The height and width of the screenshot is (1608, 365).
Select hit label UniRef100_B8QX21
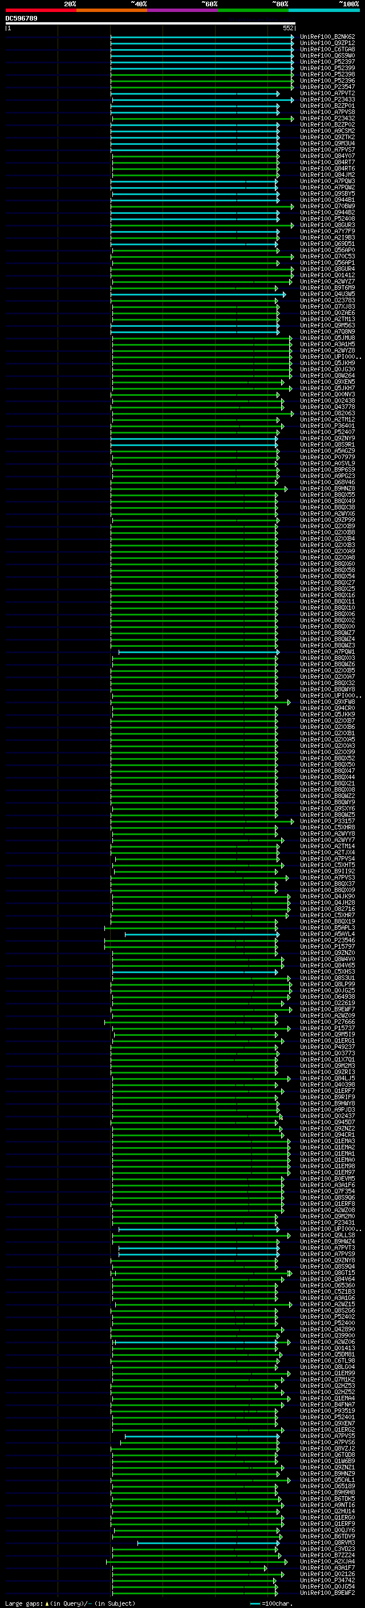pyautogui.click(x=327, y=783)
